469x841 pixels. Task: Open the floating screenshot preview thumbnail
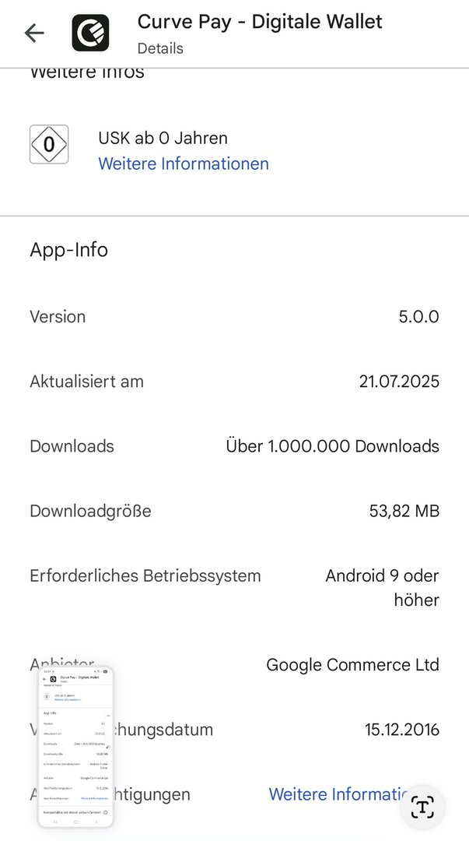pyautogui.click(x=76, y=747)
